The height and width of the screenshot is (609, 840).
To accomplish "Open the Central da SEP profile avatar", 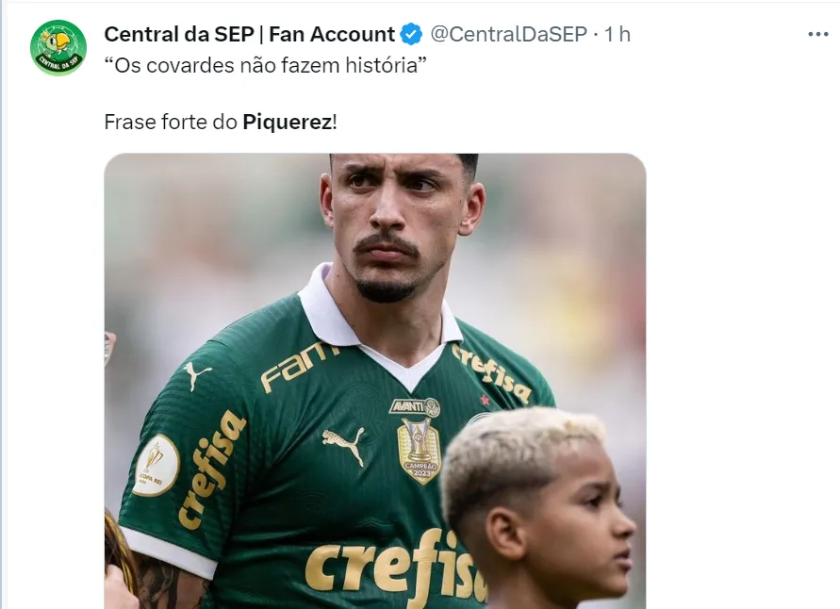I will (58, 48).
